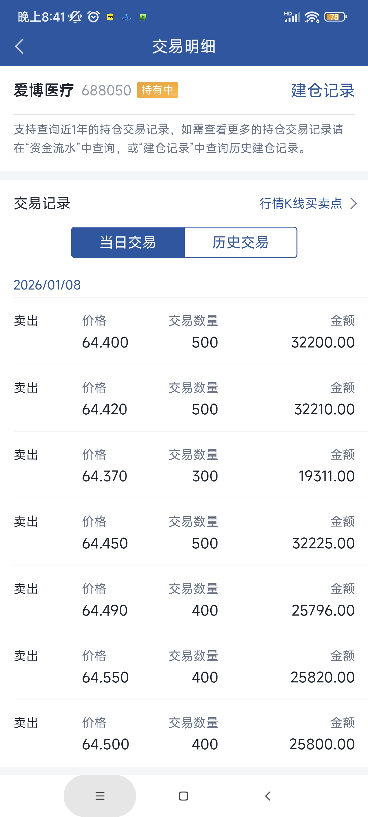Tap the back arrow in header
This screenshot has height=817, width=368.
(x=19, y=47)
